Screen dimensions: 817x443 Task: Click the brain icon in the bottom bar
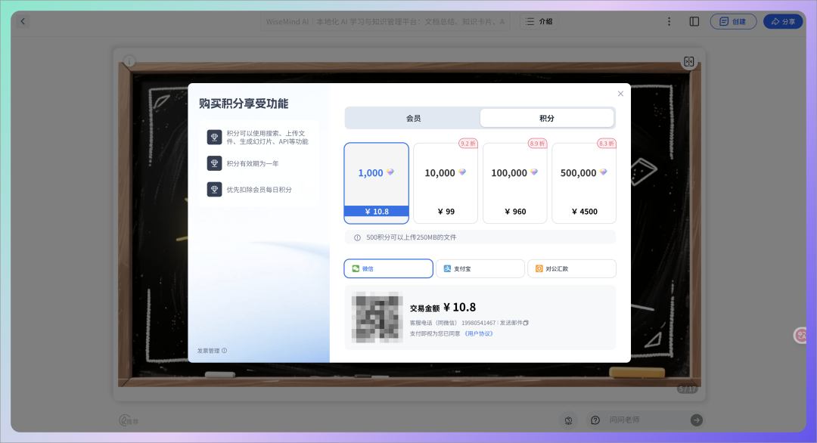point(568,420)
